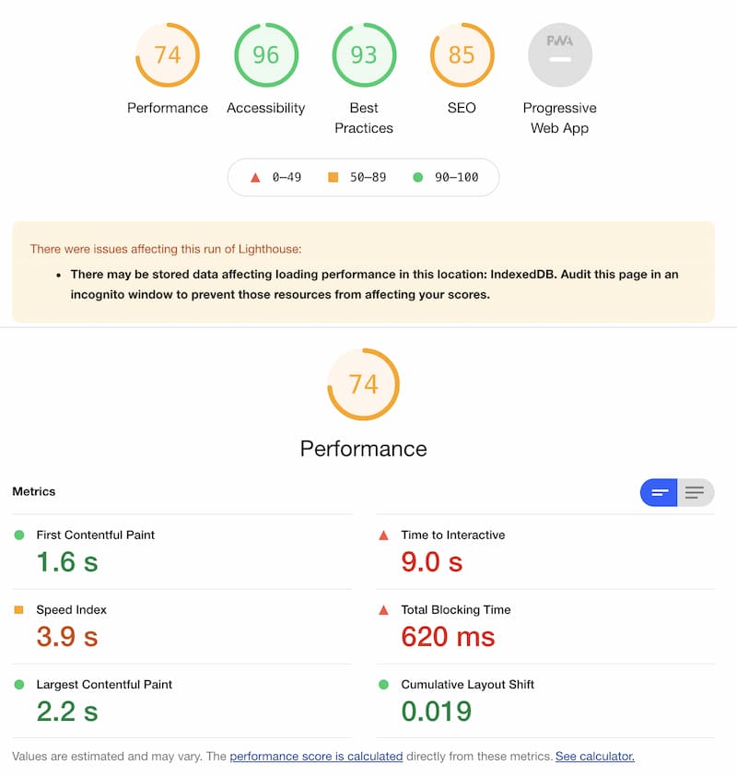Screen dimensions: 737x776
Task: Switch metrics to the compact blue view toggle
Action: pyautogui.click(x=659, y=492)
